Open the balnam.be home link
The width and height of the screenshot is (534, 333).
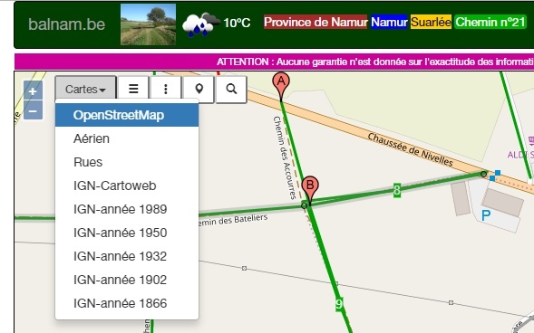(x=67, y=24)
